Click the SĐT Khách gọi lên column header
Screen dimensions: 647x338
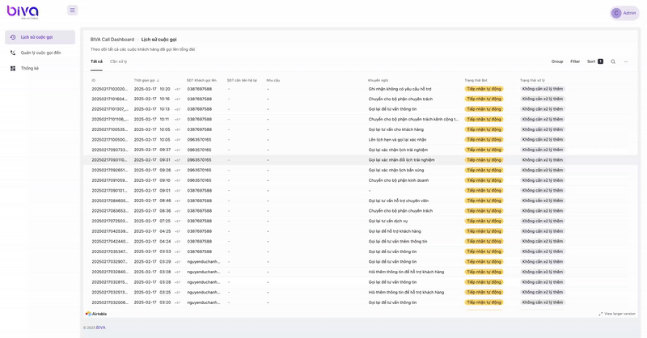(x=201, y=81)
